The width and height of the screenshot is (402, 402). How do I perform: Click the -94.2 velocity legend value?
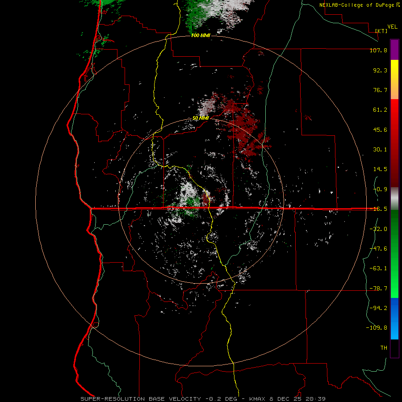click(x=378, y=308)
